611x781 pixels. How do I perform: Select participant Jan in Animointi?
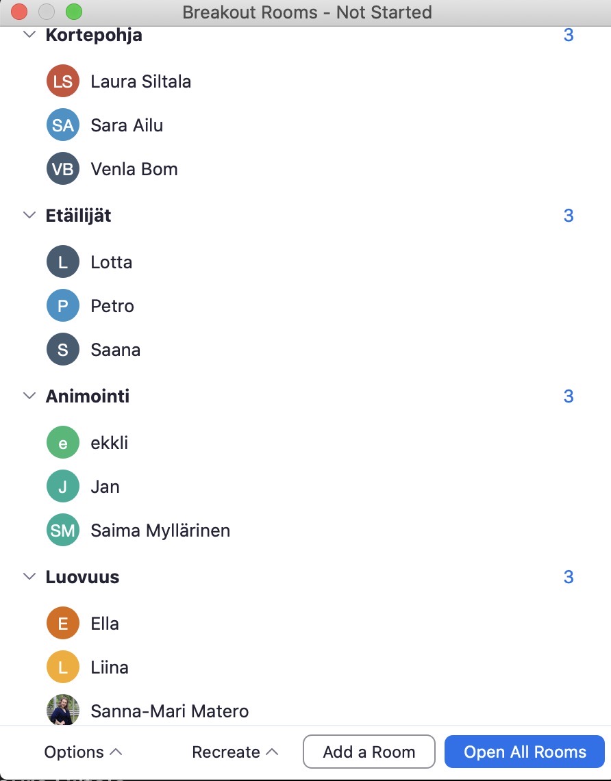pos(105,487)
